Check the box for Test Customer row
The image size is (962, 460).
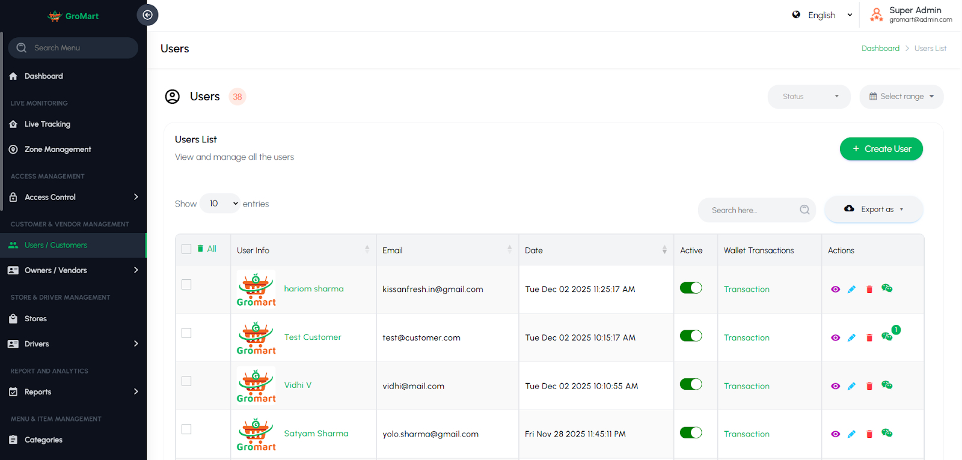point(186,333)
